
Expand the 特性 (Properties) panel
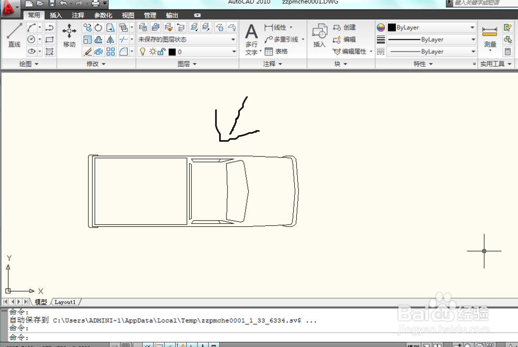pos(423,64)
